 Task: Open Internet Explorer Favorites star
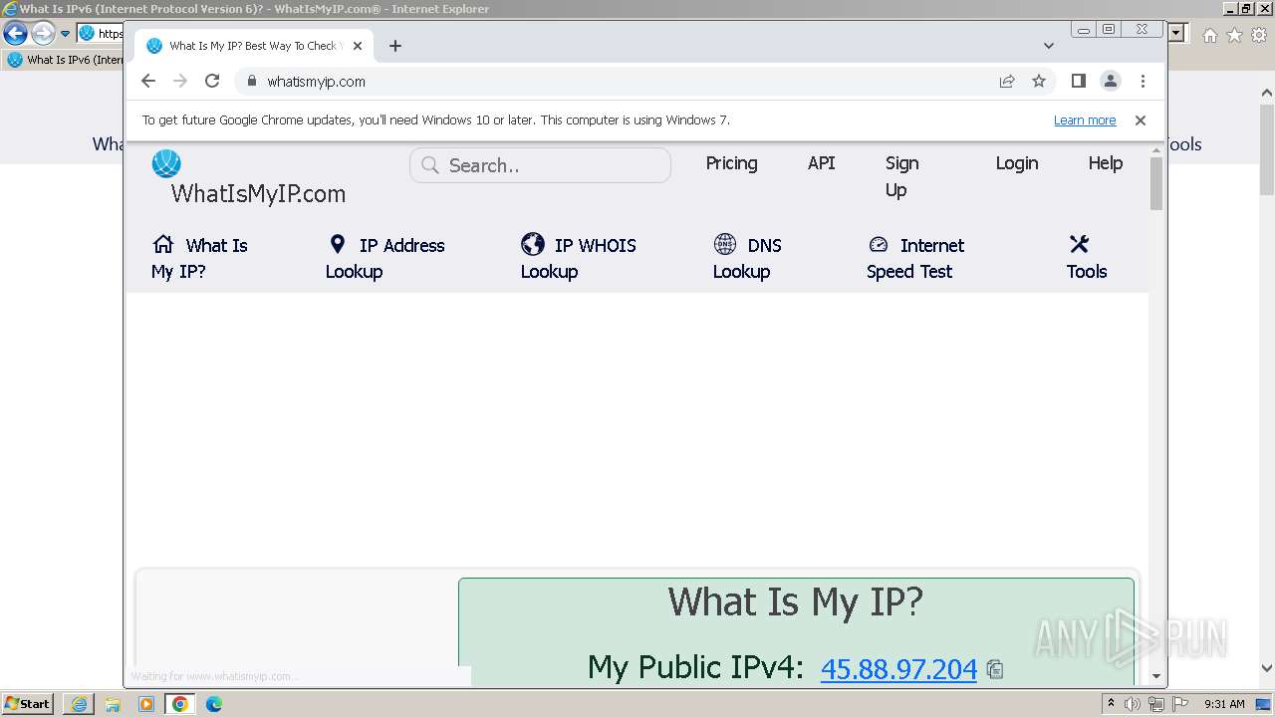click(1234, 35)
